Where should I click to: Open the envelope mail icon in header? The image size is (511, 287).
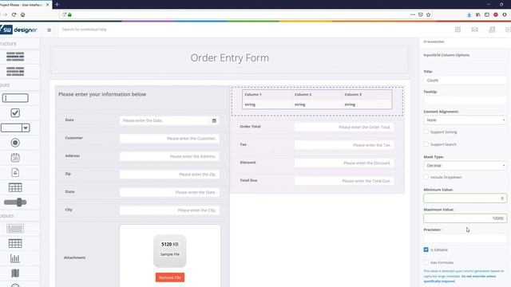[x=475, y=29]
